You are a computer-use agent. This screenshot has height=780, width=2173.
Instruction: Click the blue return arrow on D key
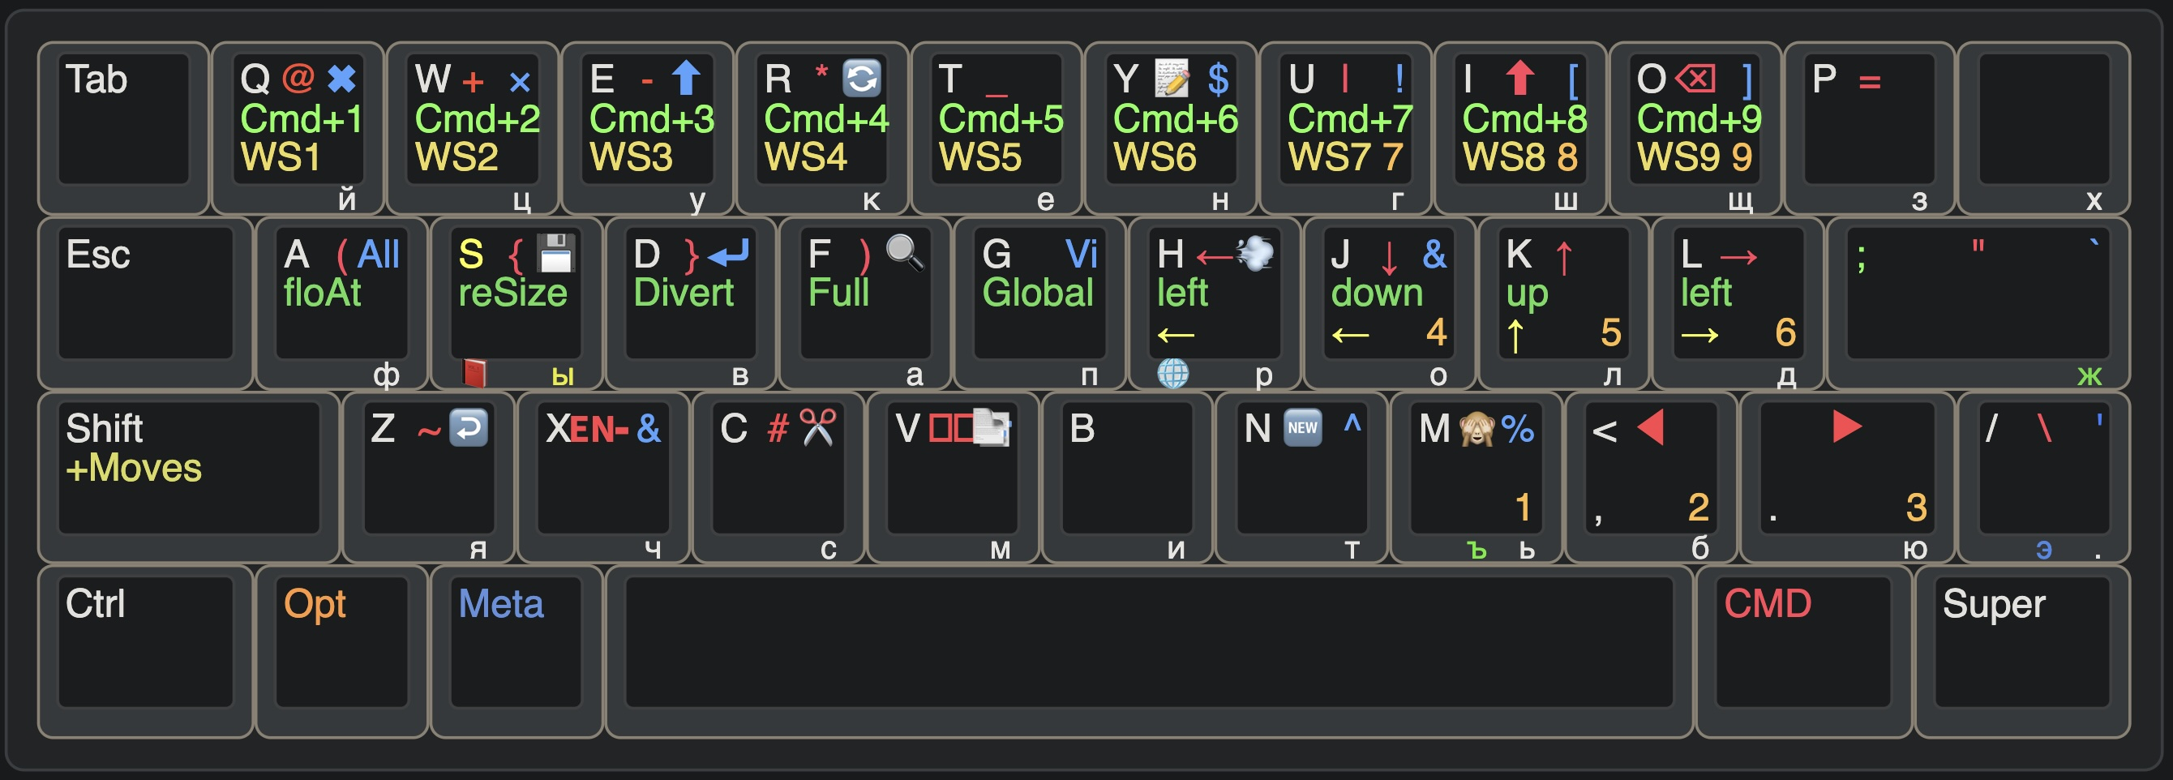(x=728, y=253)
